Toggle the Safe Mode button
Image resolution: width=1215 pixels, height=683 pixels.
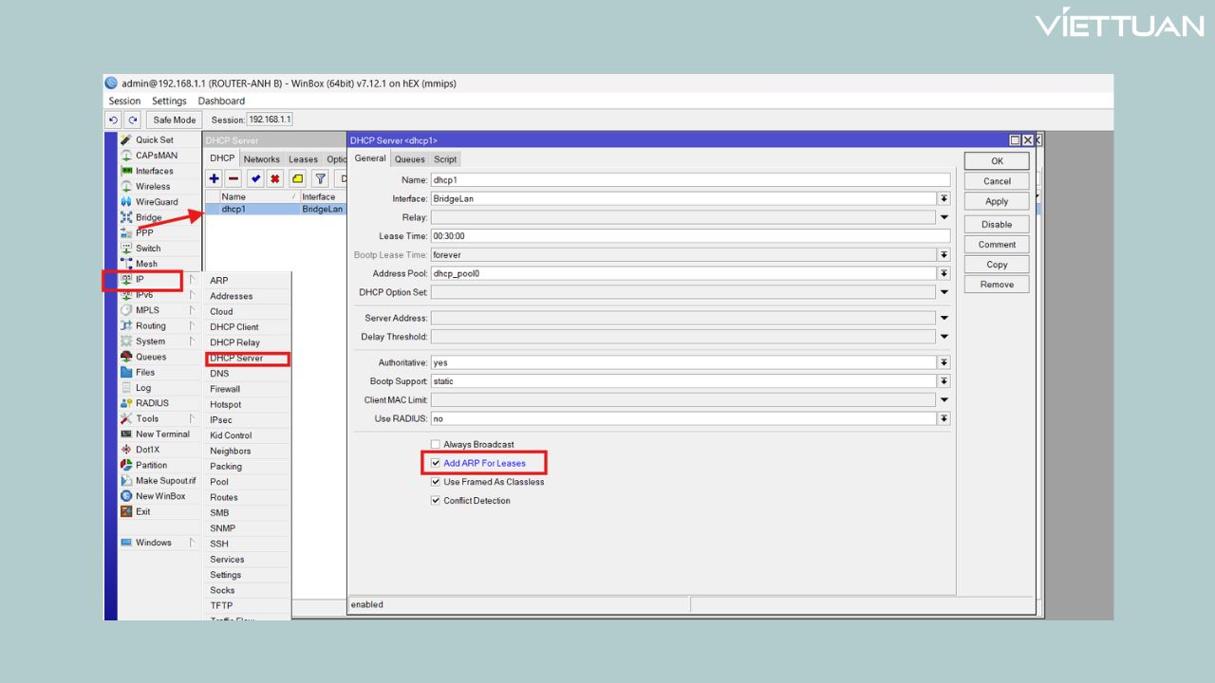(175, 120)
